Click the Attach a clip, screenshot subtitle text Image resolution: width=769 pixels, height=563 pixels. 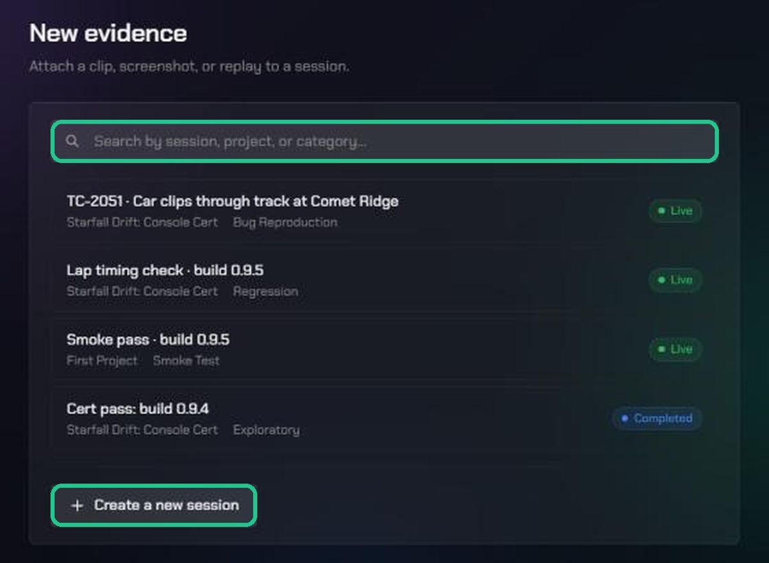[189, 66]
